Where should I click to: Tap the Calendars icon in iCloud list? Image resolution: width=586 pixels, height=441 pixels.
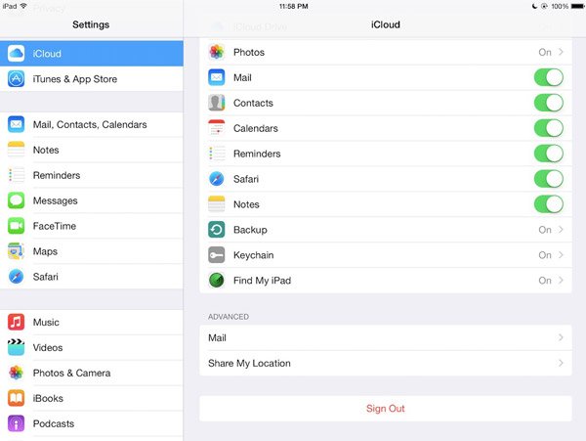217,128
